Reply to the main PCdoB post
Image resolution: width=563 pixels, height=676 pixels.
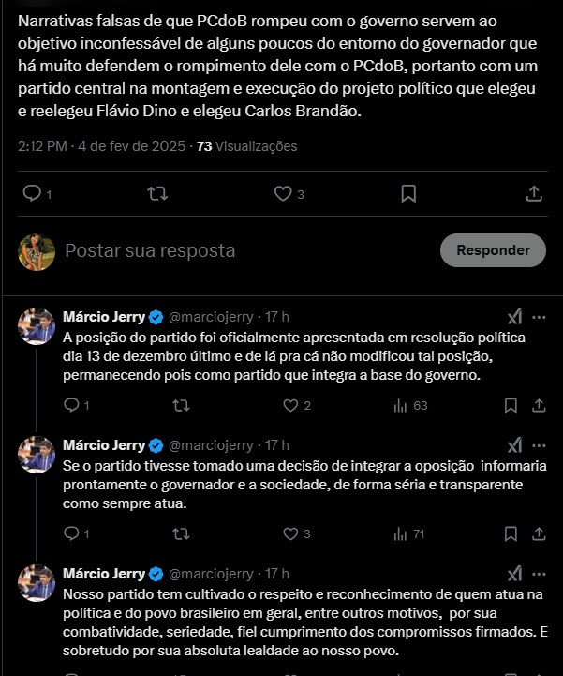coord(32,193)
